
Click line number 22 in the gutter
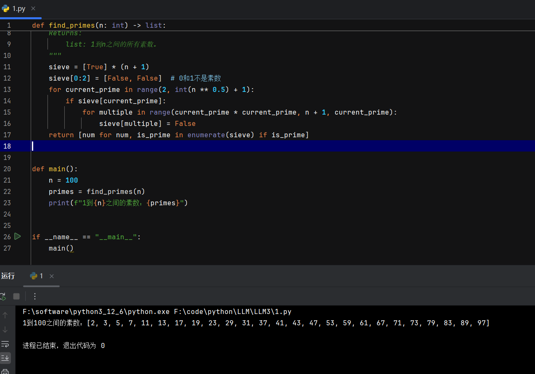7,191
